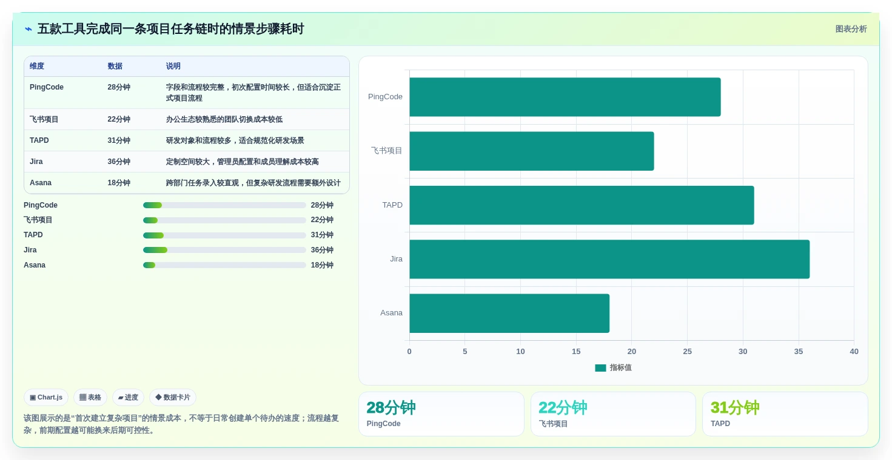This screenshot has height=460, width=892.
Task: Click the Jira bar in the chart
Action: click(x=609, y=259)
